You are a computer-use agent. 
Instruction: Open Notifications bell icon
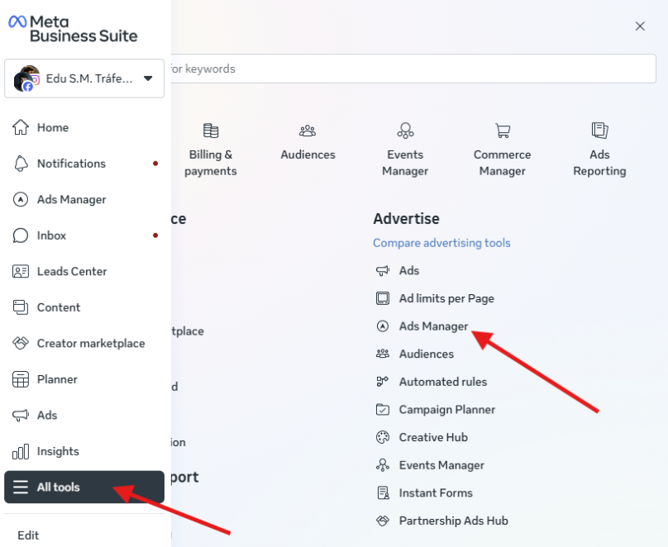[21, 164]
